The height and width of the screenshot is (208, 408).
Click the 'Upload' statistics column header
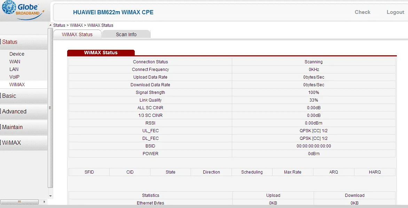pyautogui.click(x=273, y=195)
